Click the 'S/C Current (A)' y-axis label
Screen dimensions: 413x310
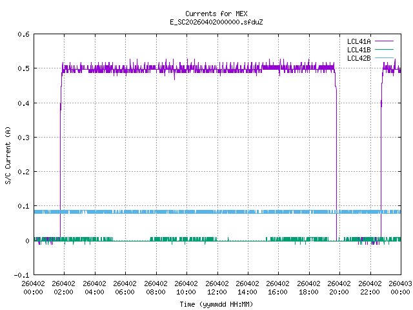[x=8, y=155]
